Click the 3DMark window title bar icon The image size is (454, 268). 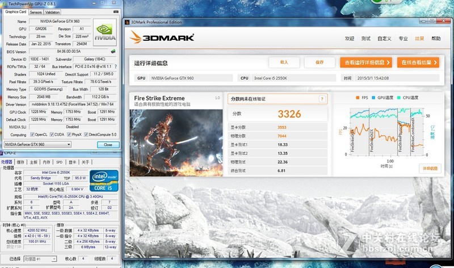(127, 22)
